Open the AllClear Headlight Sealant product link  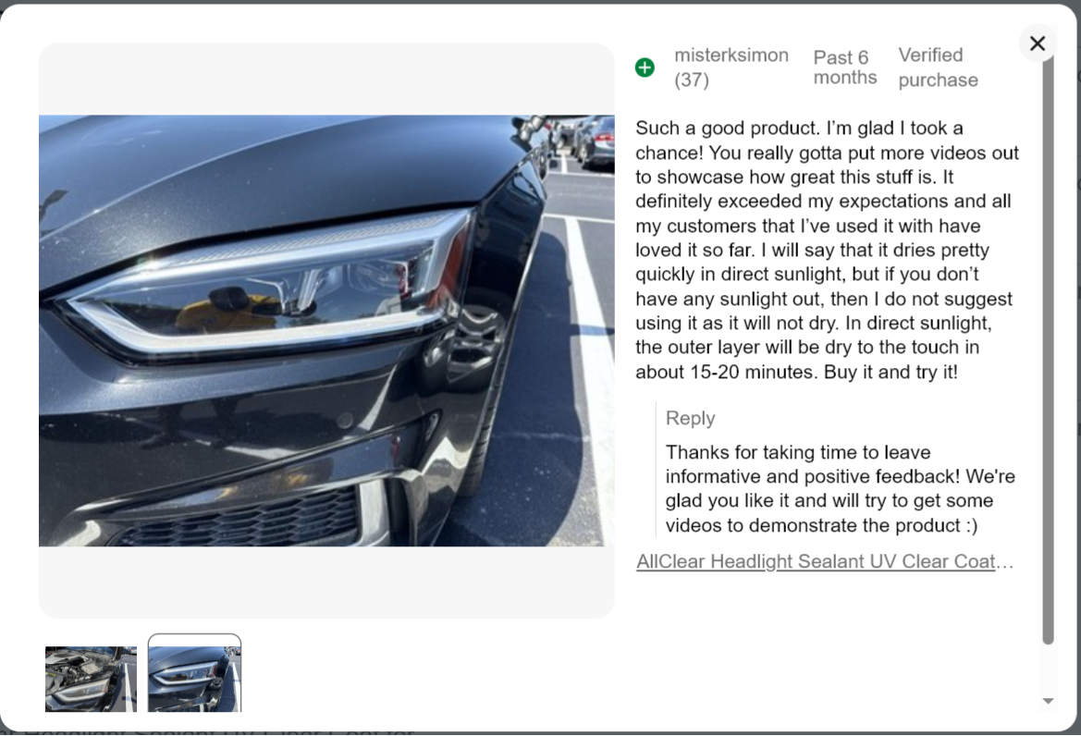click(825, 561)
